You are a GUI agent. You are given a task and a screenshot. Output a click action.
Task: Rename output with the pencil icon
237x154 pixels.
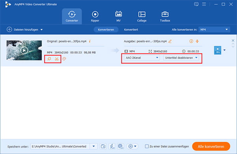click(170, 41)
